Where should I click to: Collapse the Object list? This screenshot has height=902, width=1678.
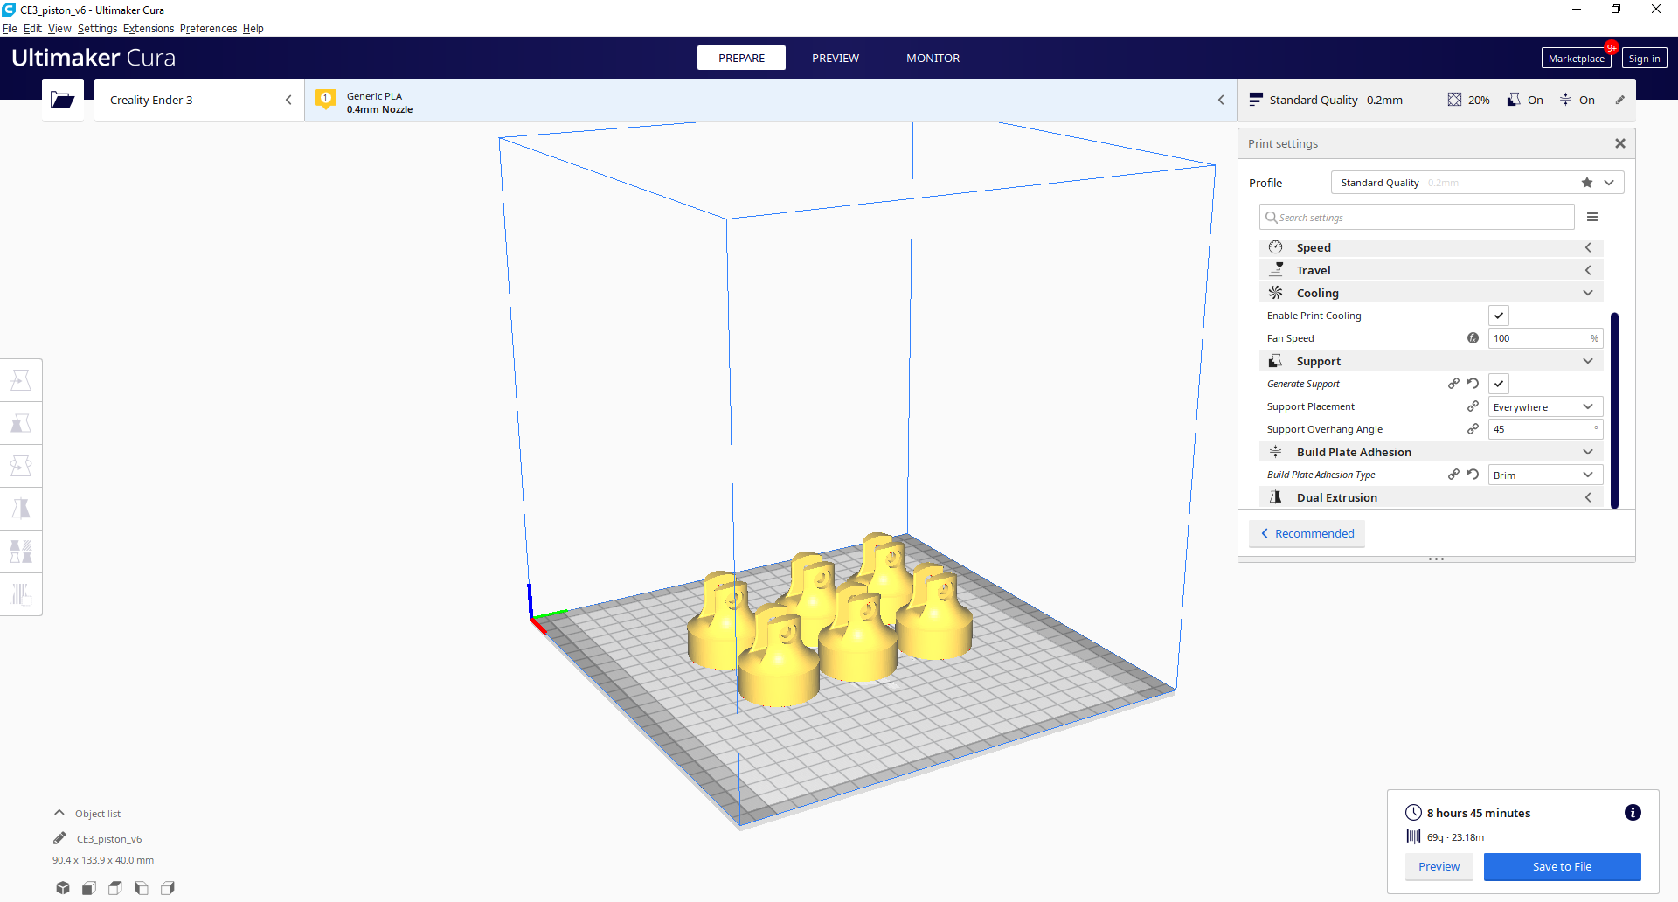59,813
